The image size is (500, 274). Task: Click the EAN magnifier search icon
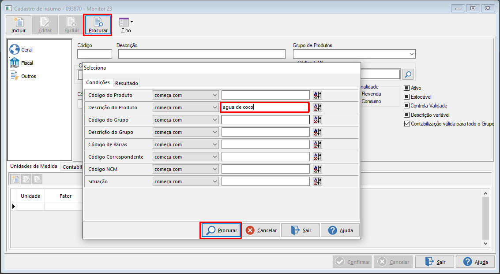tap(408, 74)
